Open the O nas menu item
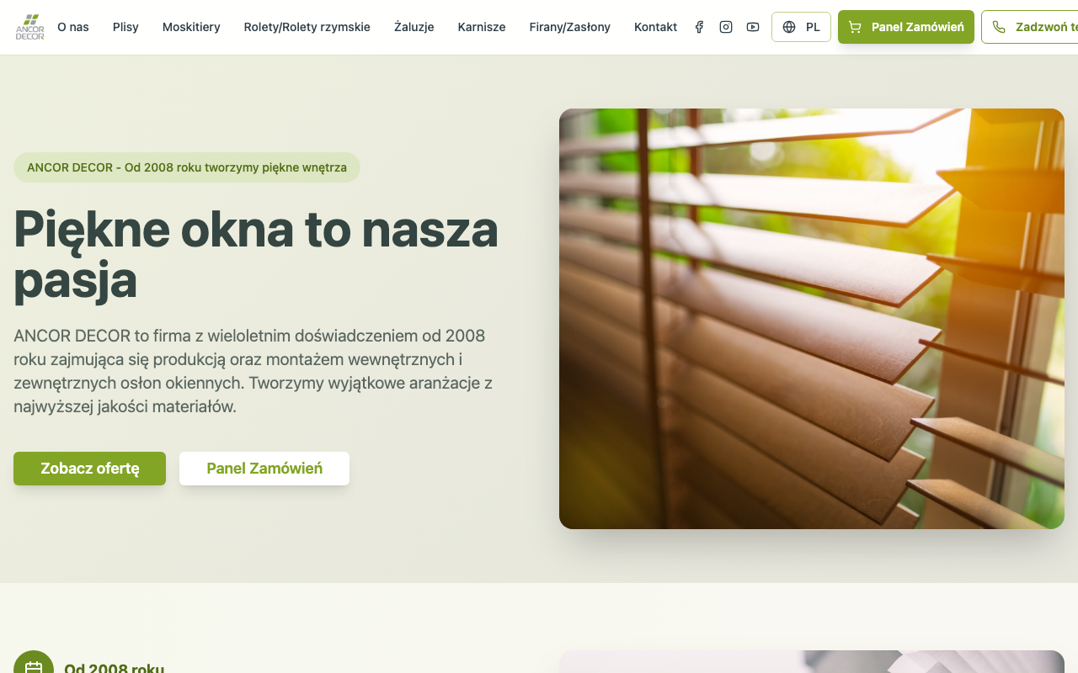The height and width of the screenshot is (673, 1078). tap(73, 27)
